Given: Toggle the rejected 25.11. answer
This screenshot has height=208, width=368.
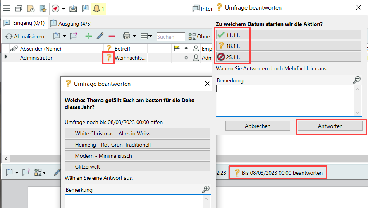Looking at the screenshot, I should coord(288,57).
